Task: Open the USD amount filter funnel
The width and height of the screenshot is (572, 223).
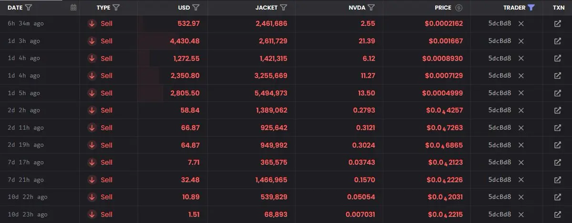Action: click(196, 8)
